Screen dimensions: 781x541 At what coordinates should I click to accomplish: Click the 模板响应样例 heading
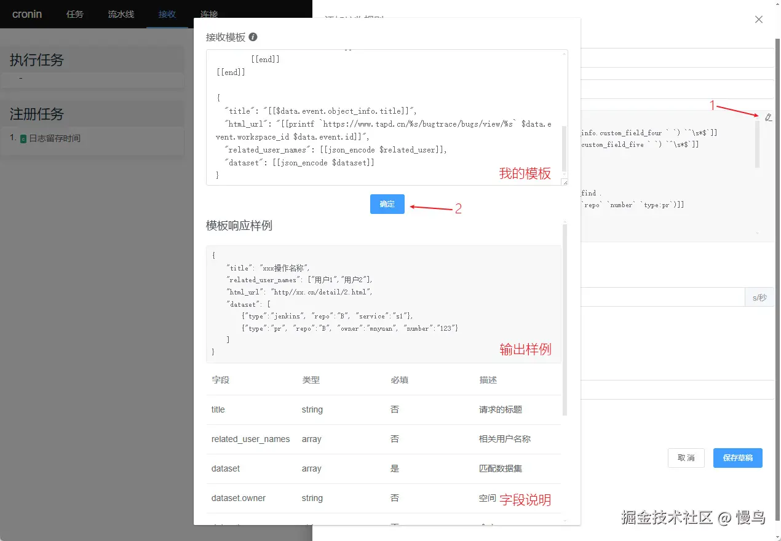tap(239, 226)
